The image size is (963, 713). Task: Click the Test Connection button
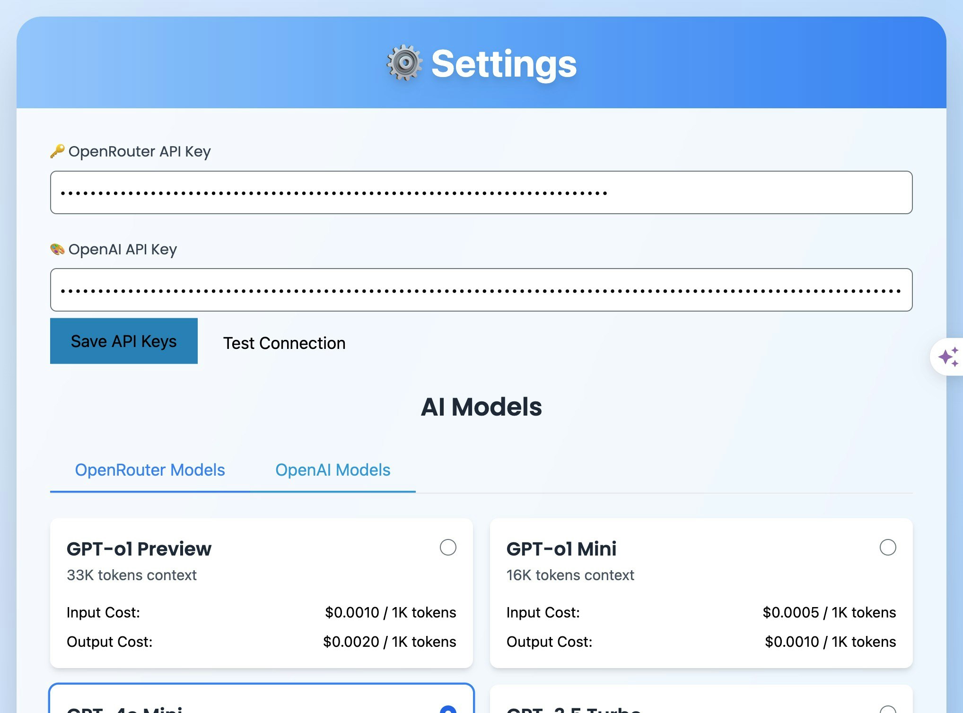284,343
